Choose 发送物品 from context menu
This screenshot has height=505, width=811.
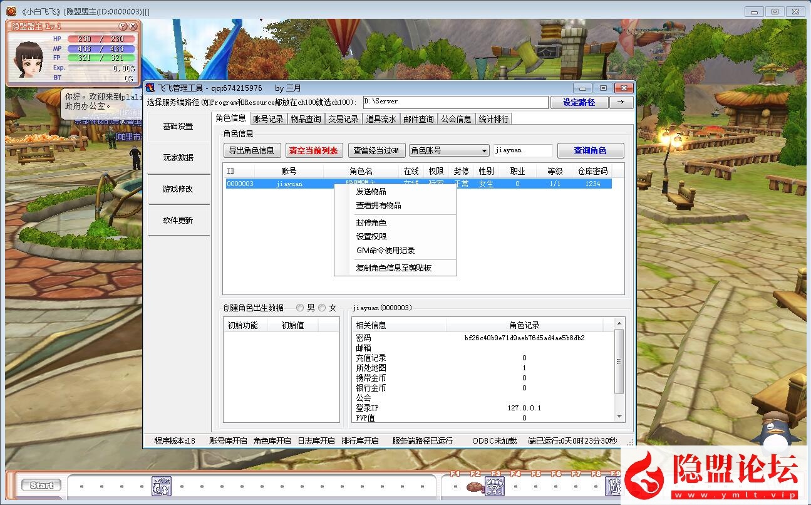click(371, 192)
